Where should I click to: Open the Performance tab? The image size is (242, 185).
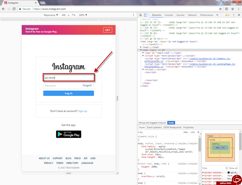207,15
